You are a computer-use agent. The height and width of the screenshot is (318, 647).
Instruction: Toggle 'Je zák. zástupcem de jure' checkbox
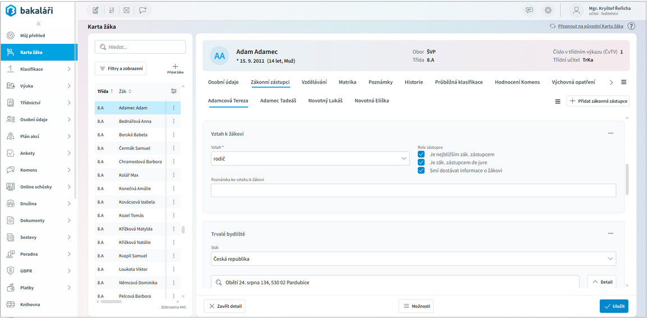click(421, 162)
